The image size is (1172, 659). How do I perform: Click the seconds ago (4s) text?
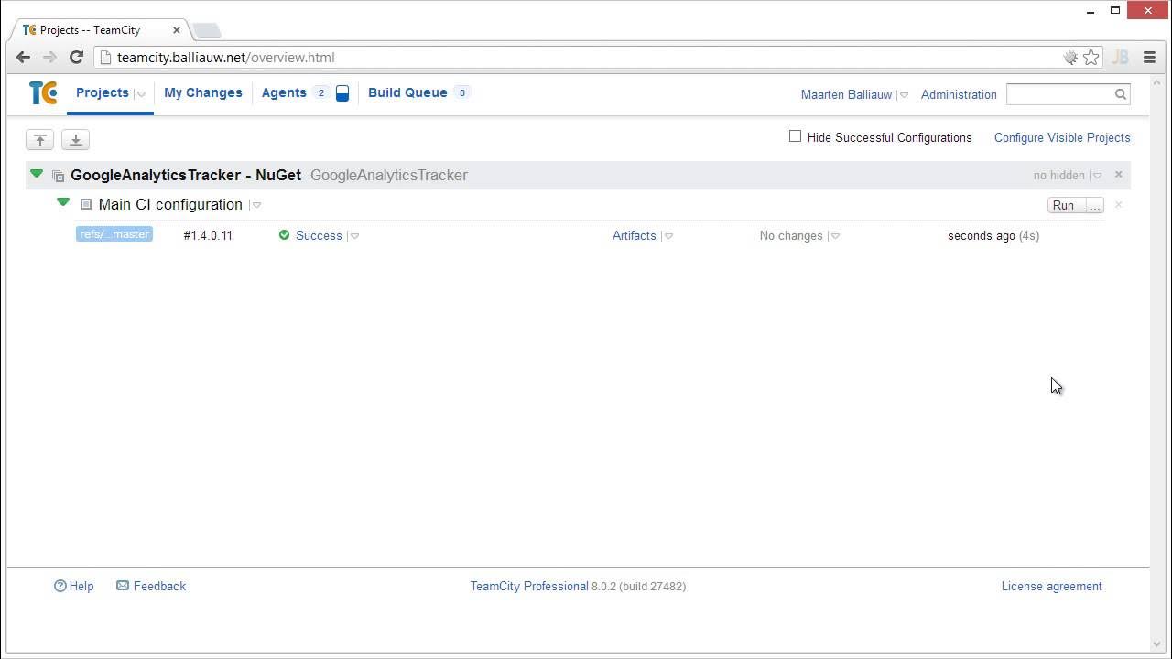point(993,235)
